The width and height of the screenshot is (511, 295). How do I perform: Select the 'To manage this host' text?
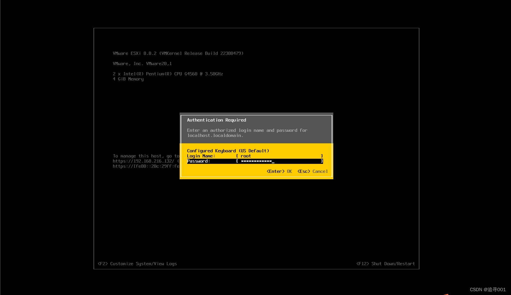(x=146, y=156)
